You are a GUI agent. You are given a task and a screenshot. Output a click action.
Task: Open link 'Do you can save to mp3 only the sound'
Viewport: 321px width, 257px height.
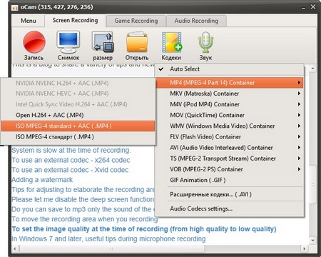(x=83, y=209)
